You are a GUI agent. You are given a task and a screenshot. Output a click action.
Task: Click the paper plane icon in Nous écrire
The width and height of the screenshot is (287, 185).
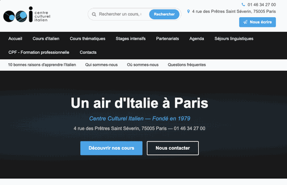(x=245, y=22)
